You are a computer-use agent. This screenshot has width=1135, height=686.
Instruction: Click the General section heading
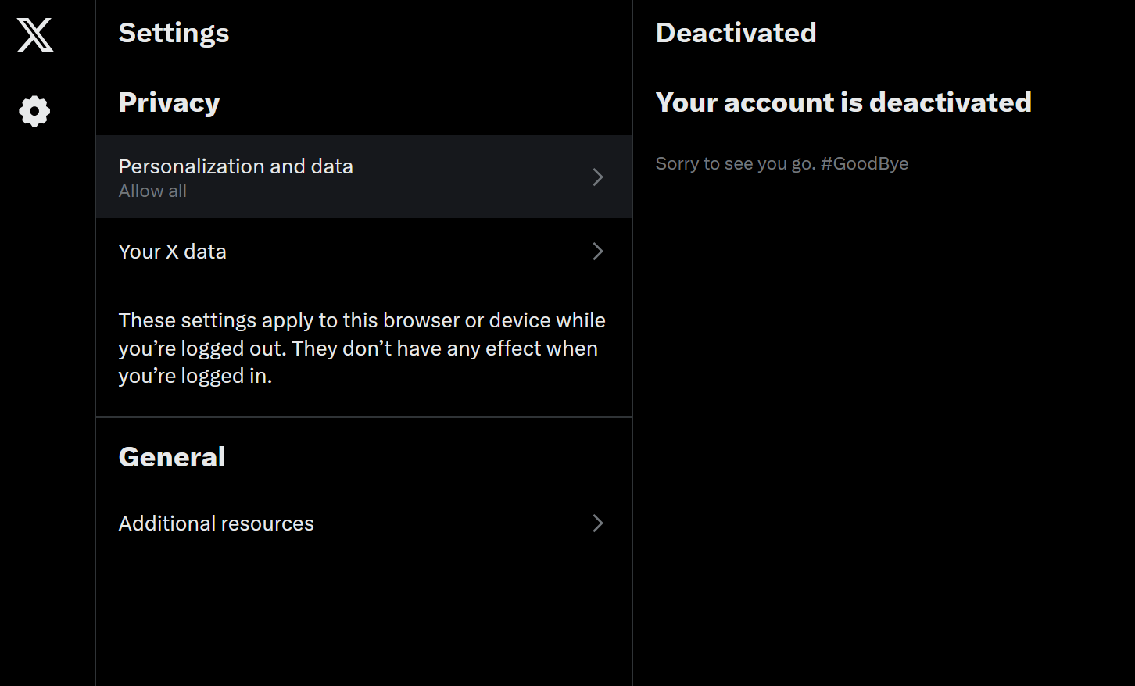pos(172,457)
